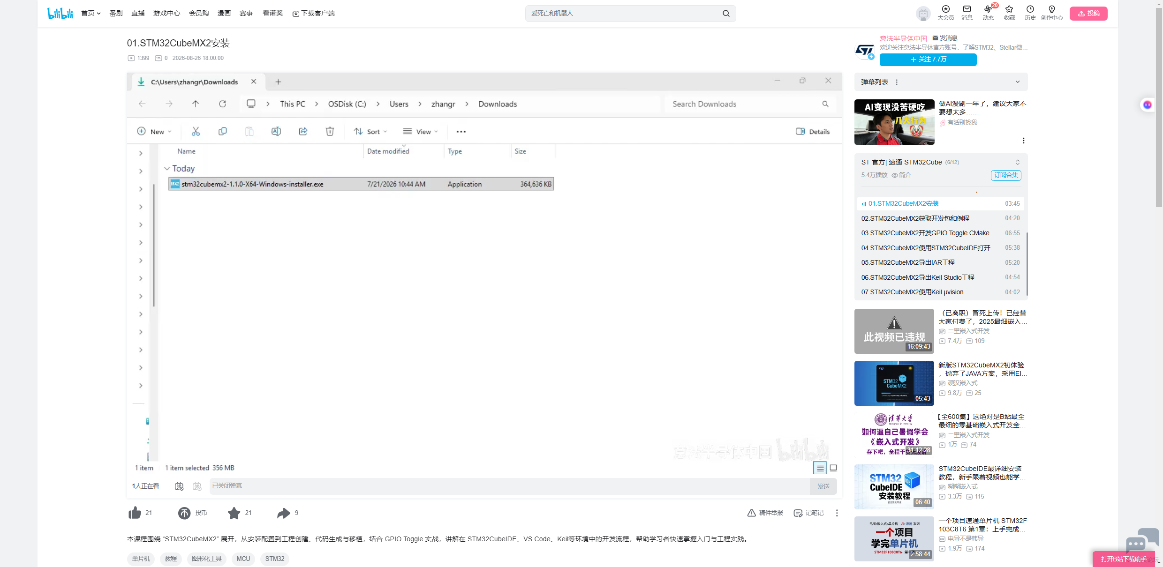Viewport: 1163px width, 567px height.
Task: Share the video with arrow icon
Action: pyautogui.click(x=284, y=513)
